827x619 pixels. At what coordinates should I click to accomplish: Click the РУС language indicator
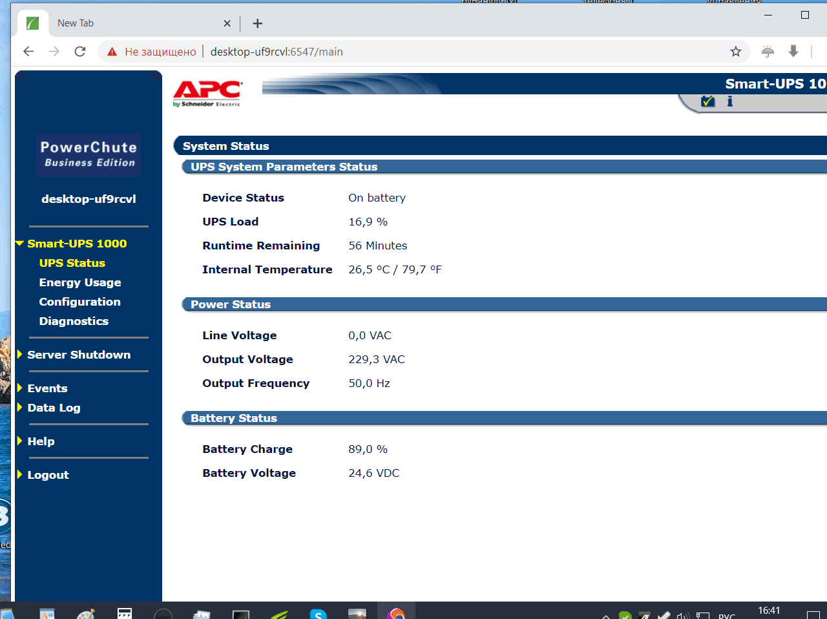click(x=727, y=616)
